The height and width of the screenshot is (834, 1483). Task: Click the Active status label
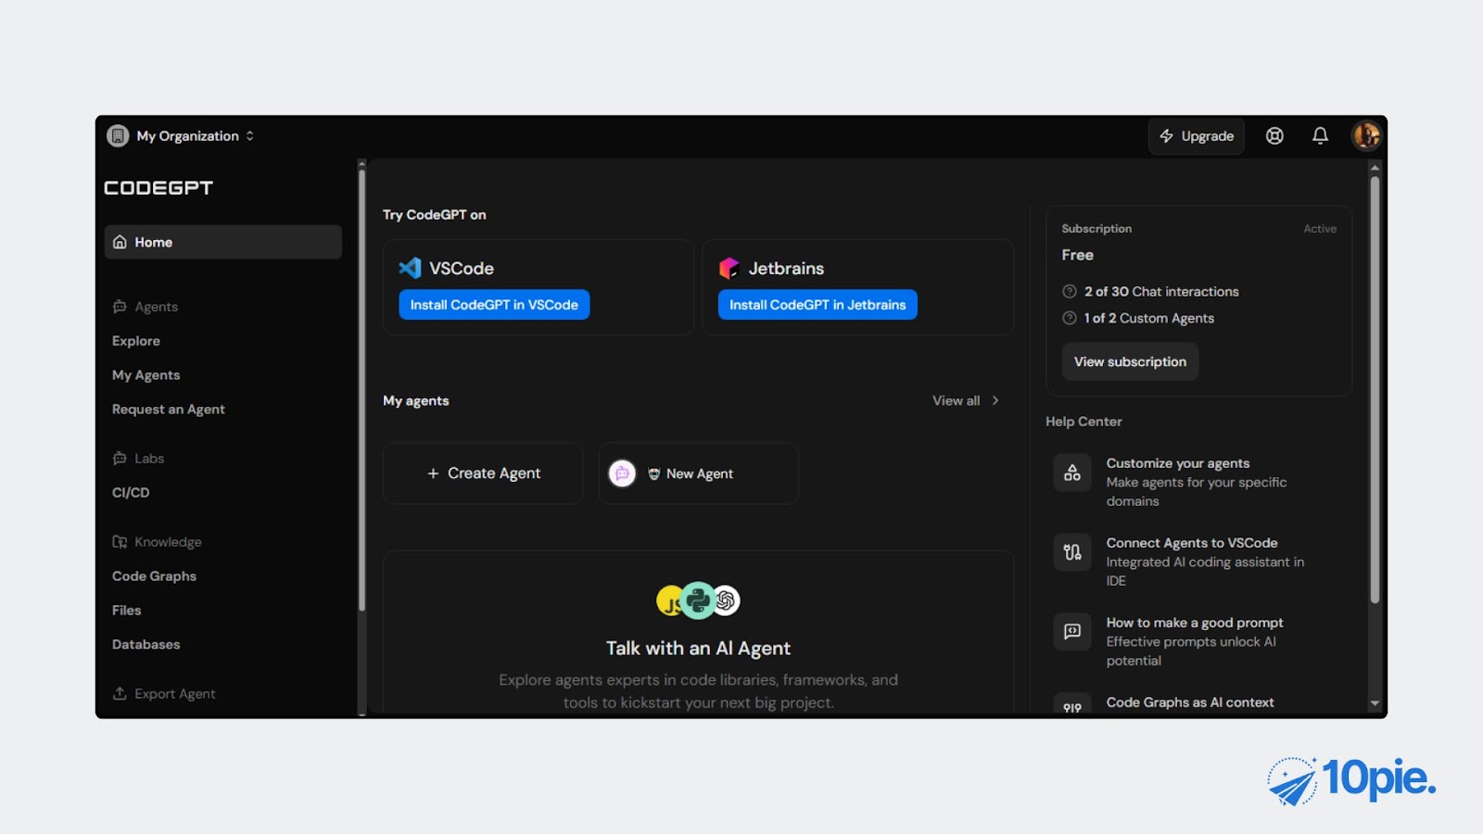(x=1320, y=229)
